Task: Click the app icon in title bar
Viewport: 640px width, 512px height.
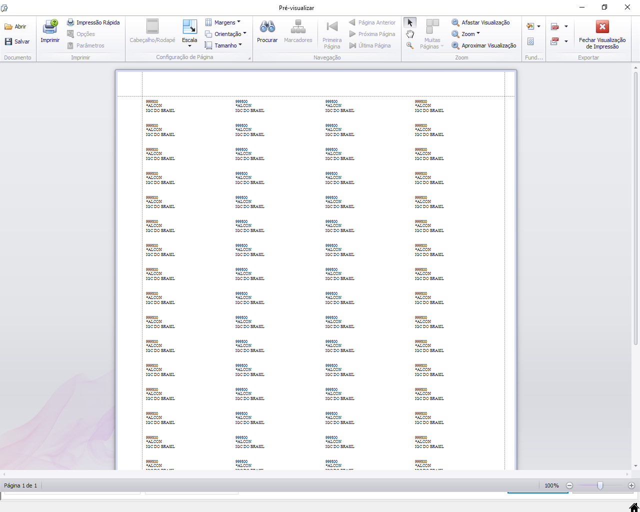Action: coord(4,7)
